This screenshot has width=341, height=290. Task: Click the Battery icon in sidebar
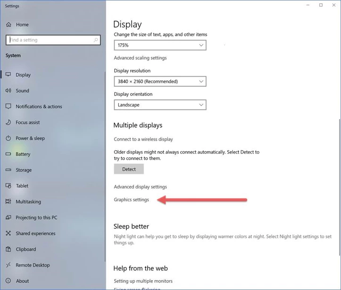tap(8, 154)
